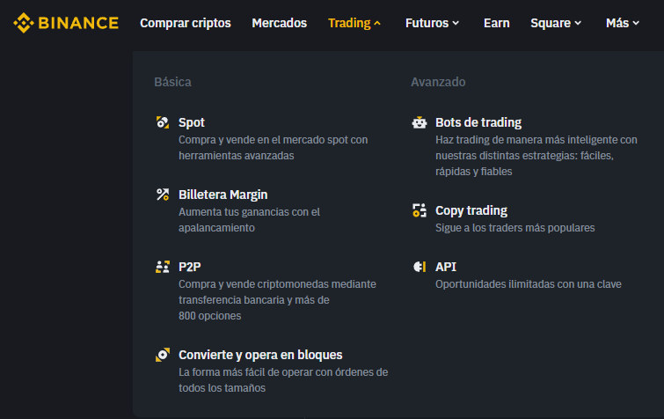Go to the Mercados page
This screenshot has height=419, width=664.
coord(280,23)
